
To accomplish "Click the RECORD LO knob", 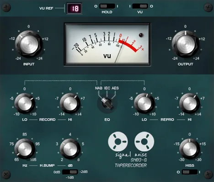I will pyautogui.click(x=25, y=103).
